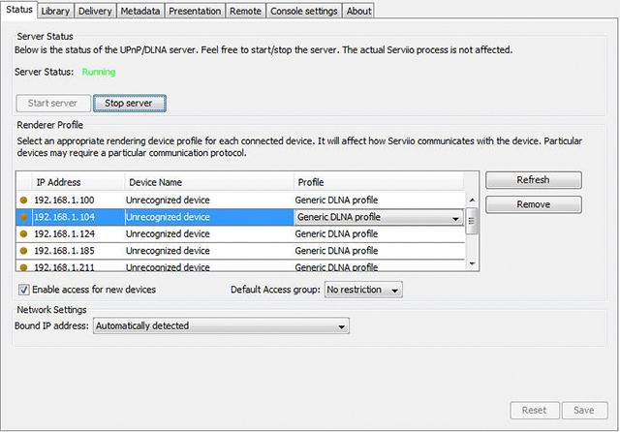Image resolution: width=620 pixels, height=432 pixels.
Task: Open the Delivery tab
Action: coord(95,11)
